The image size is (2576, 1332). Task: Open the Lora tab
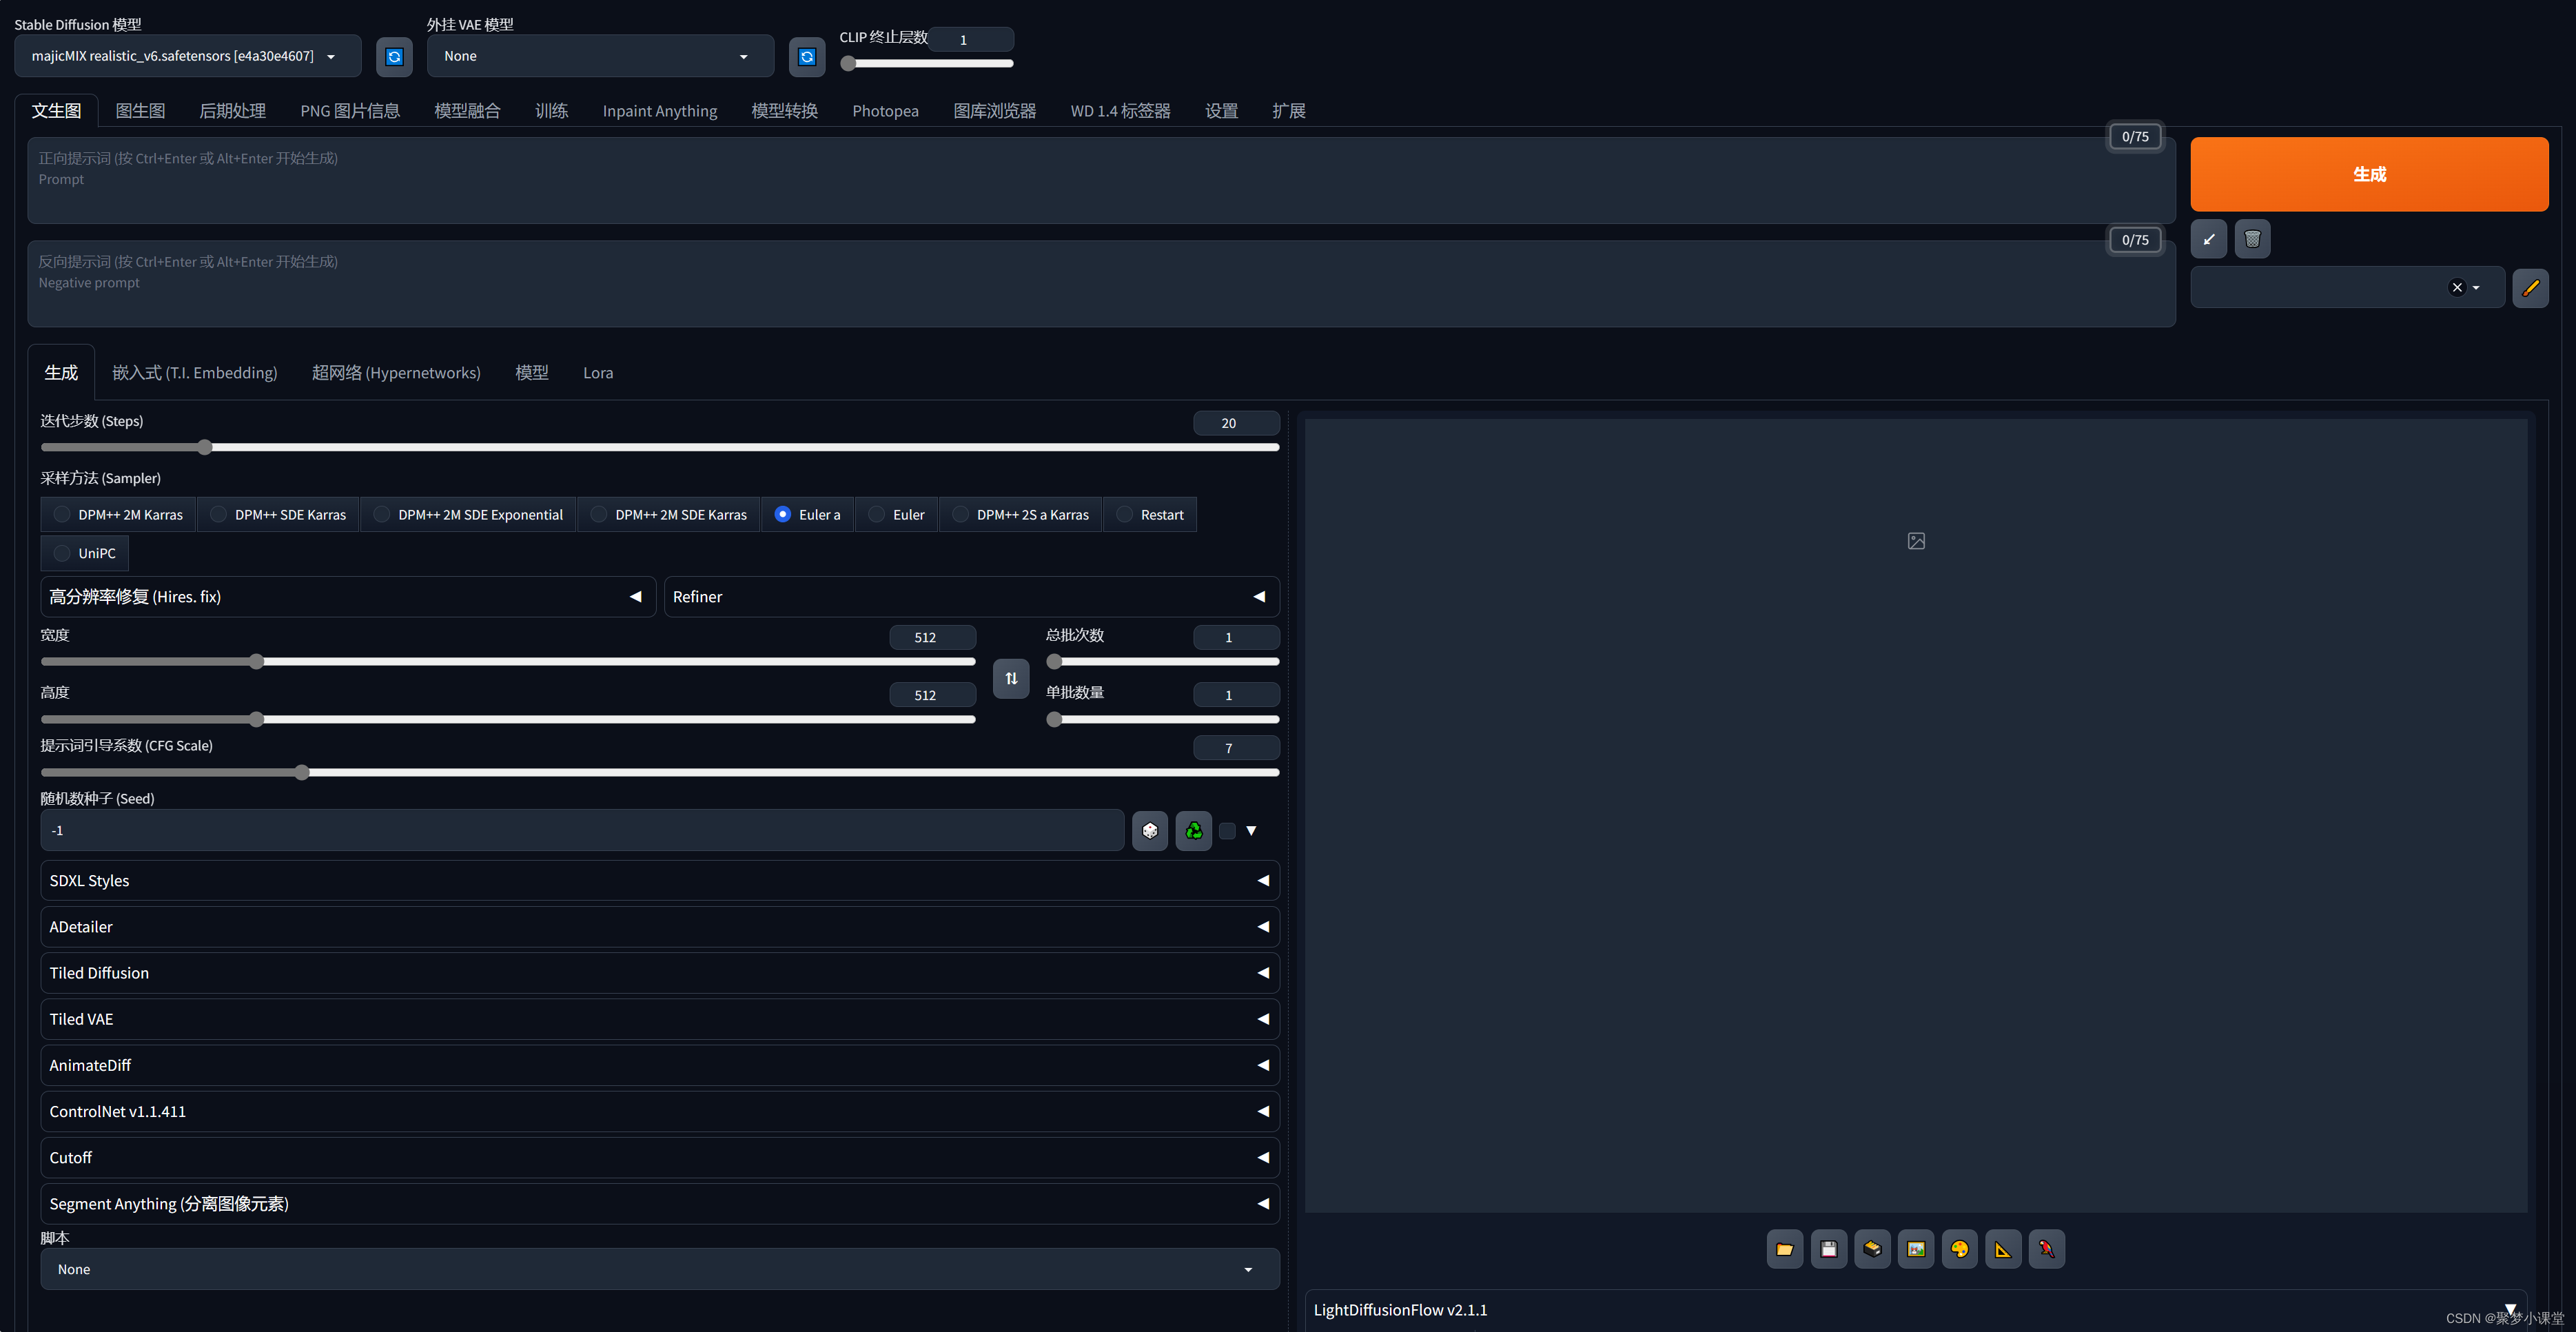(598, 373)
